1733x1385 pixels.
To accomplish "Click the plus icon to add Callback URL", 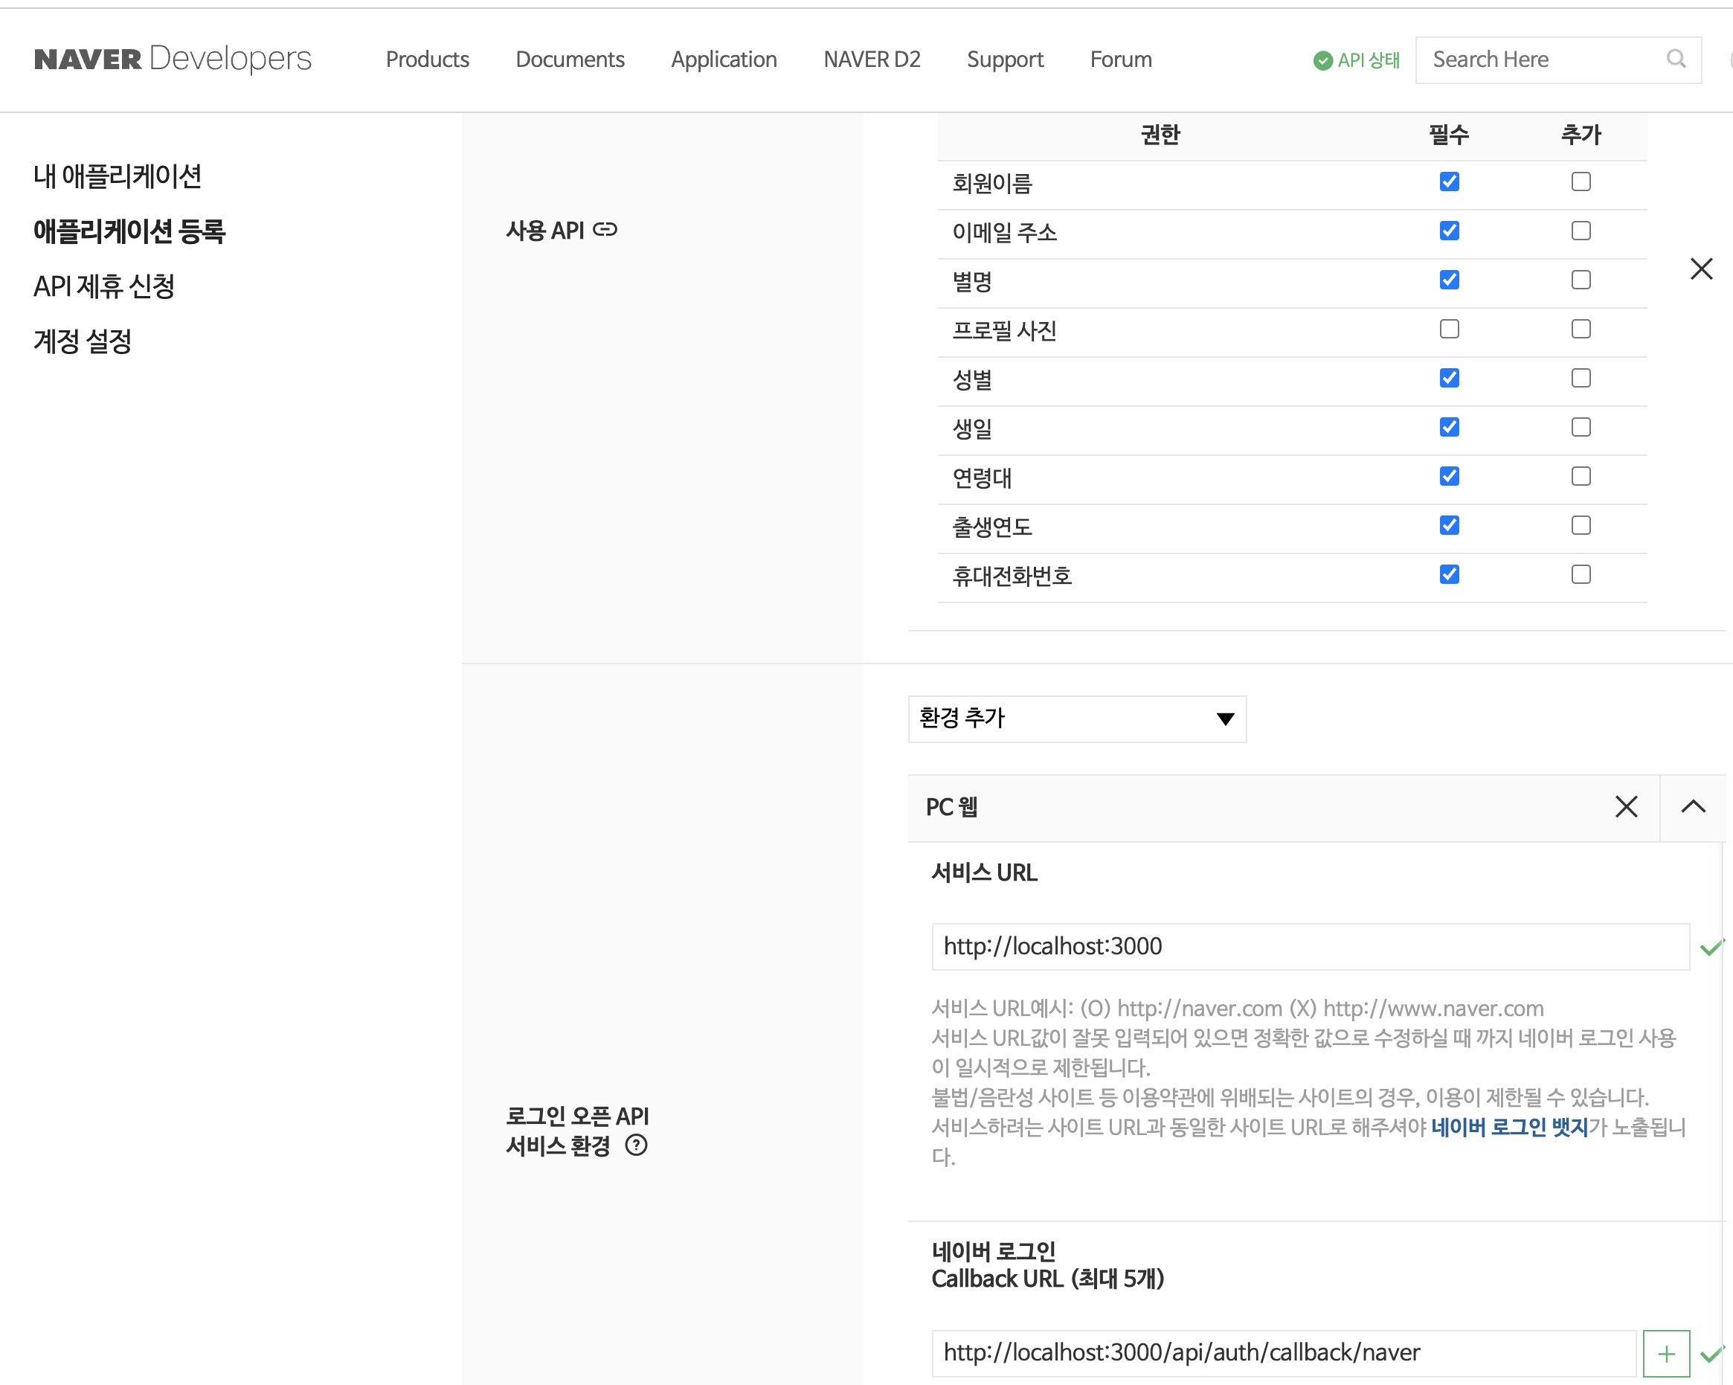I will [x=1665, y=1354].
